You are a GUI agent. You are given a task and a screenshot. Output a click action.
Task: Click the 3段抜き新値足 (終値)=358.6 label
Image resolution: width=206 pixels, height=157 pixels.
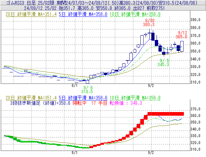coord(40,103)
